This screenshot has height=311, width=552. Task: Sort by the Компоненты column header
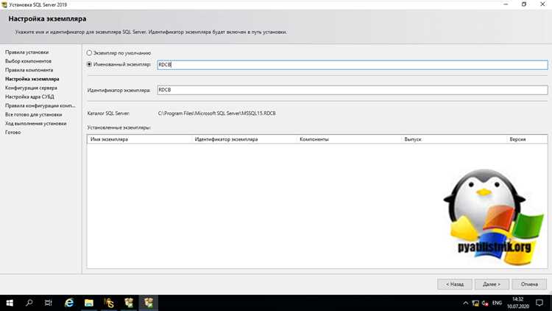point(349,139)
